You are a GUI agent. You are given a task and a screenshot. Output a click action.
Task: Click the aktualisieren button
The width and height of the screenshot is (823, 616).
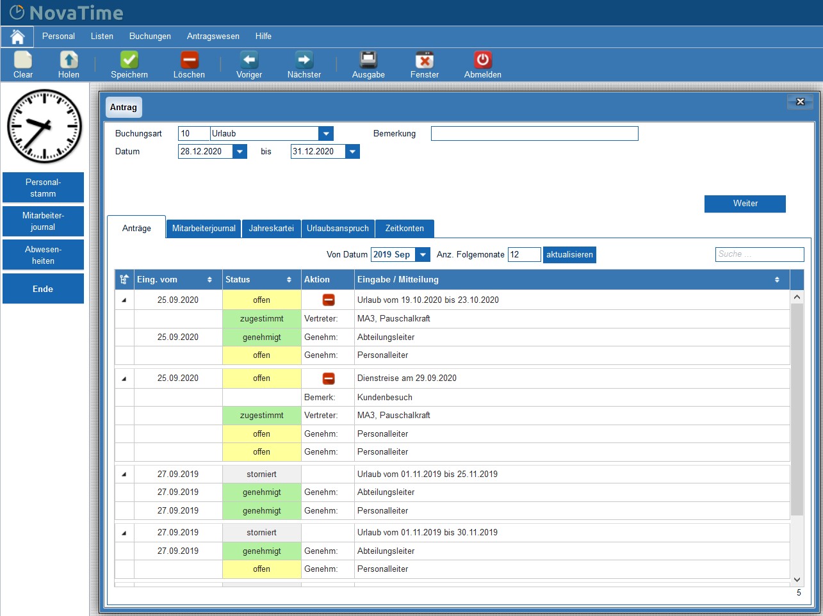tap(569, 255)
